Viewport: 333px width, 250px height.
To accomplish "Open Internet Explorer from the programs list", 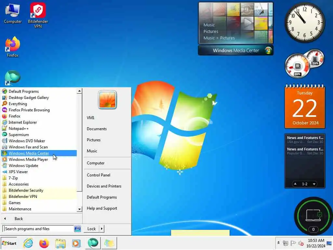I will tap(39, 122).
